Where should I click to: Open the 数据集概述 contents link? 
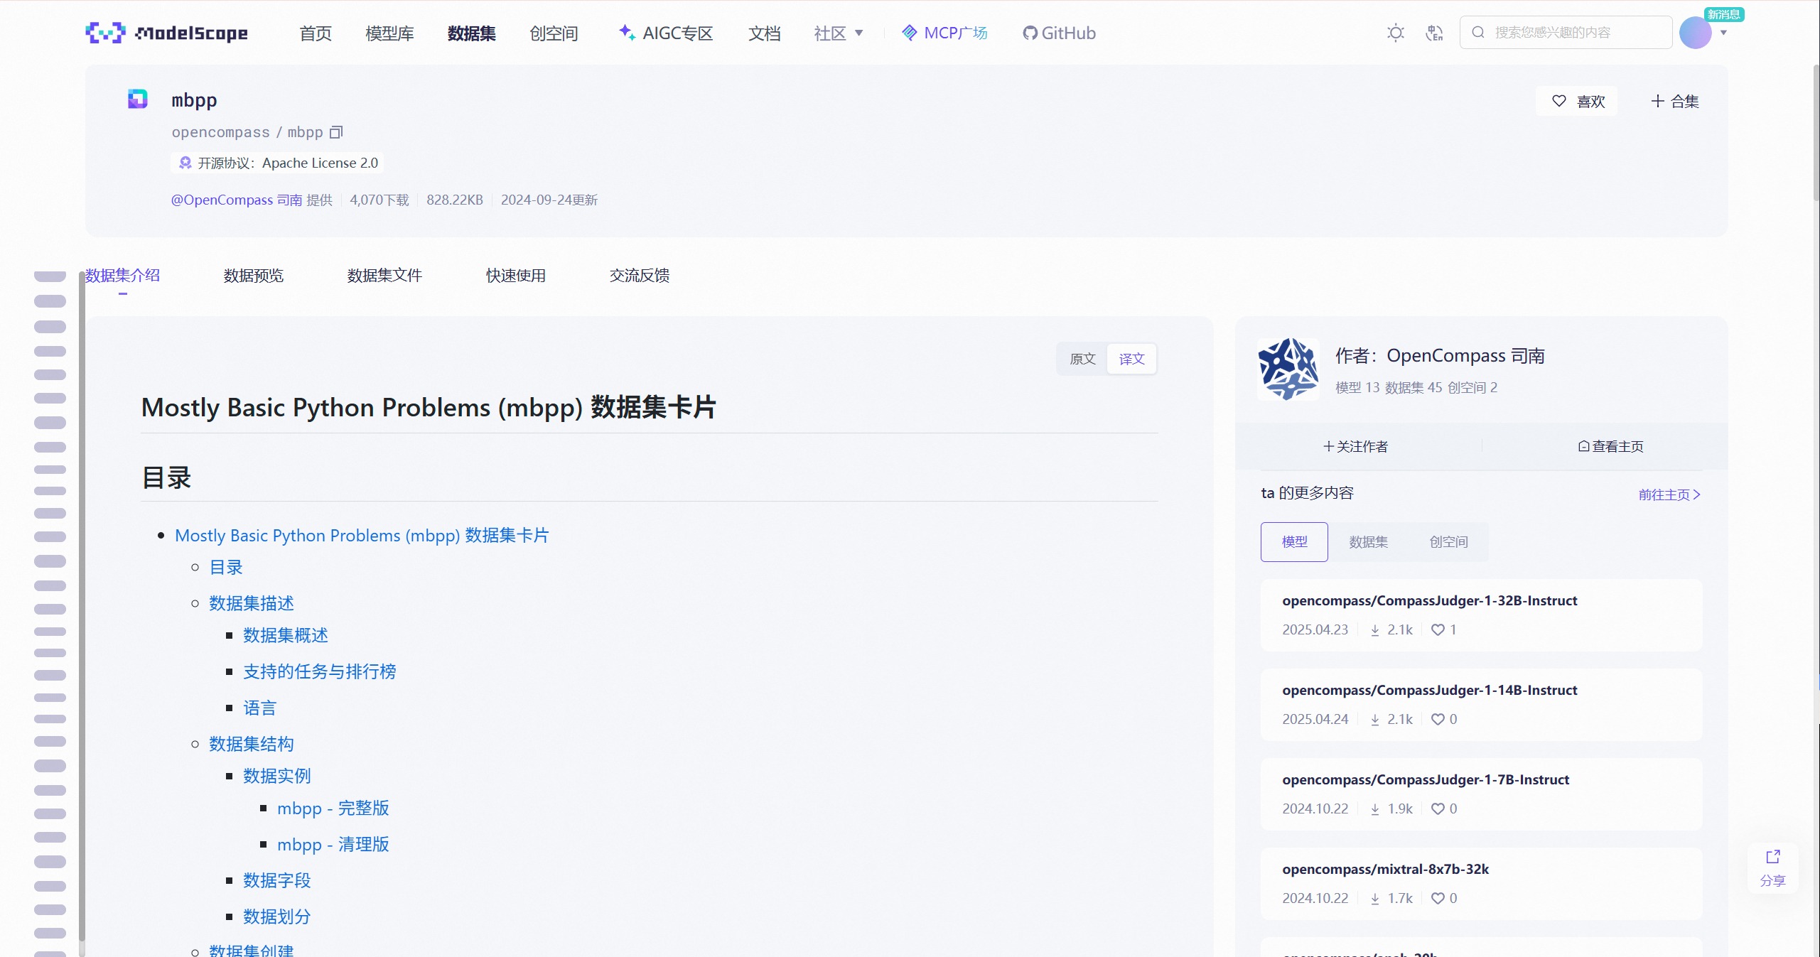point(286,635)
